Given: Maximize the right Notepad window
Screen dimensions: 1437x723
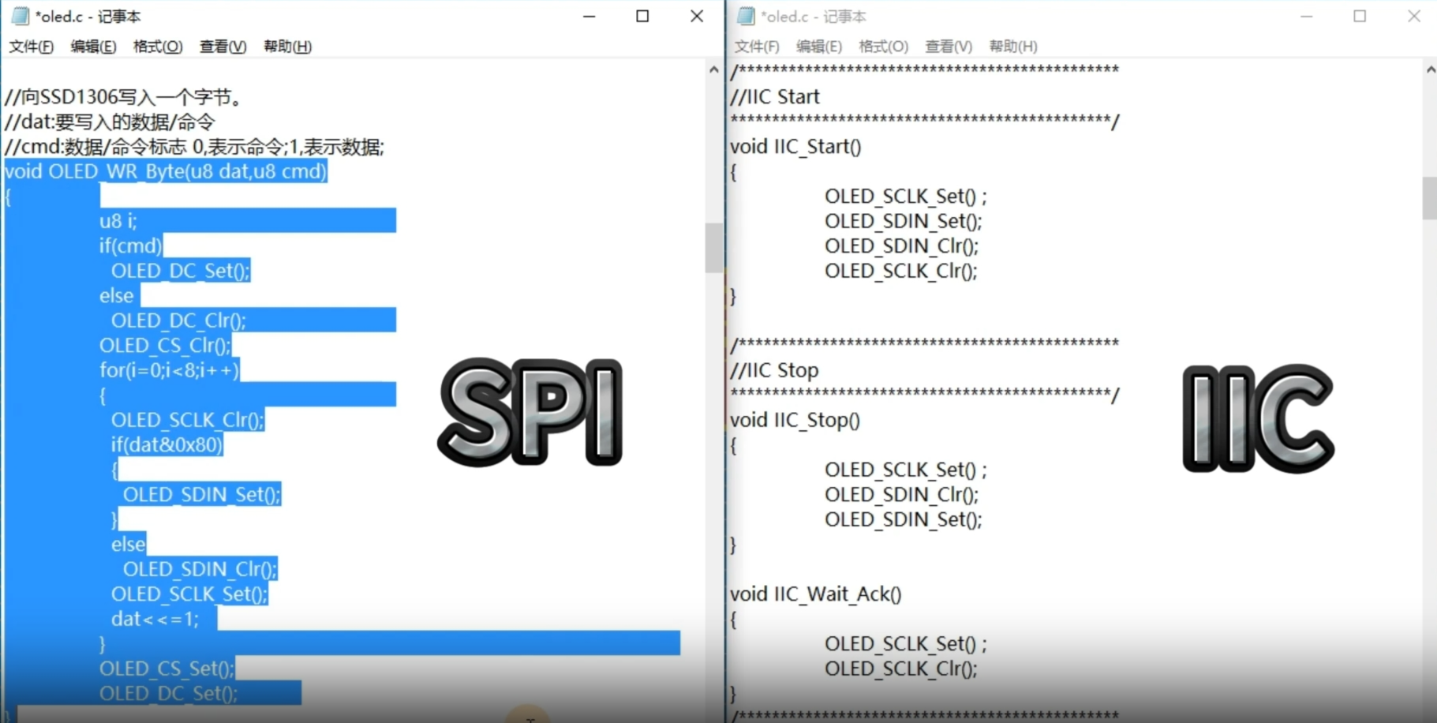Looking at the screenshot, I should 1360,16.
